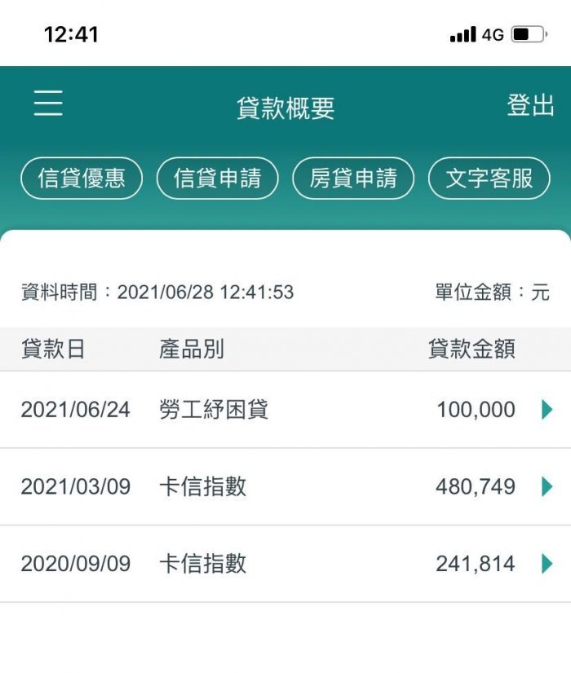Image resolution: width=571 pixels, height=673 pixels.
Task: Choose the 房貸申請 option
Action: (353, 178)
